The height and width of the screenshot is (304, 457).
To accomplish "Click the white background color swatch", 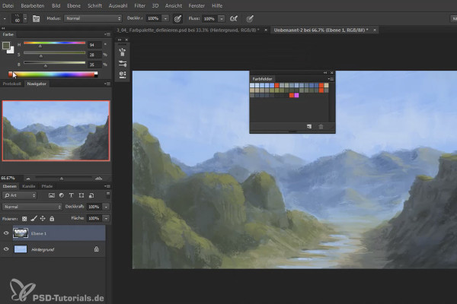I will [x=11, y=51].
